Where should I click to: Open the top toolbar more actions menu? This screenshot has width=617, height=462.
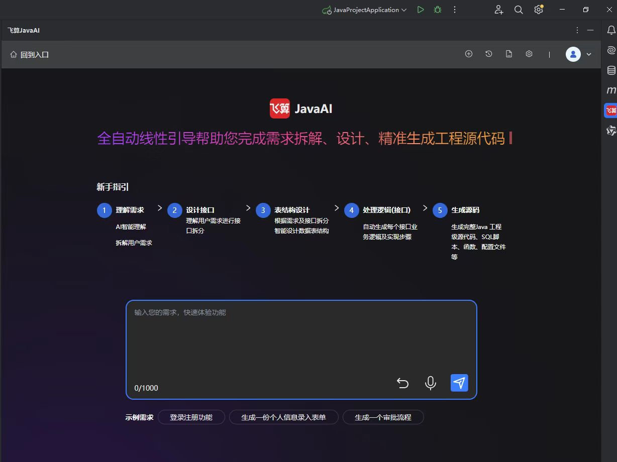(455, 10)
